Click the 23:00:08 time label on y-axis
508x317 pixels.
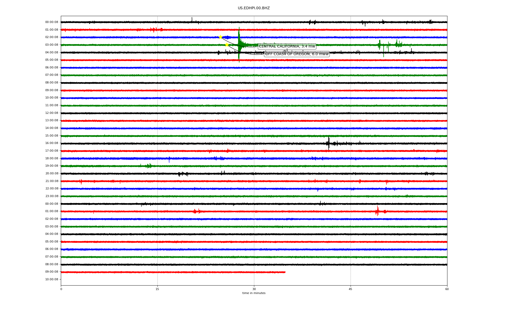click(52, 196)
